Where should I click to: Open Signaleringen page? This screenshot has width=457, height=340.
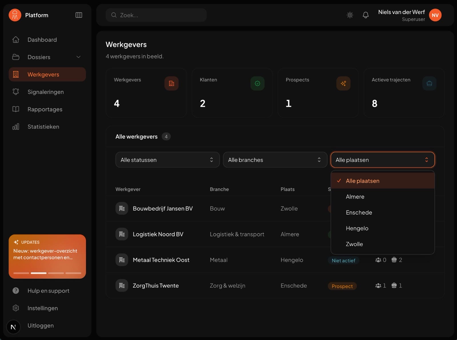click(47, 92)
